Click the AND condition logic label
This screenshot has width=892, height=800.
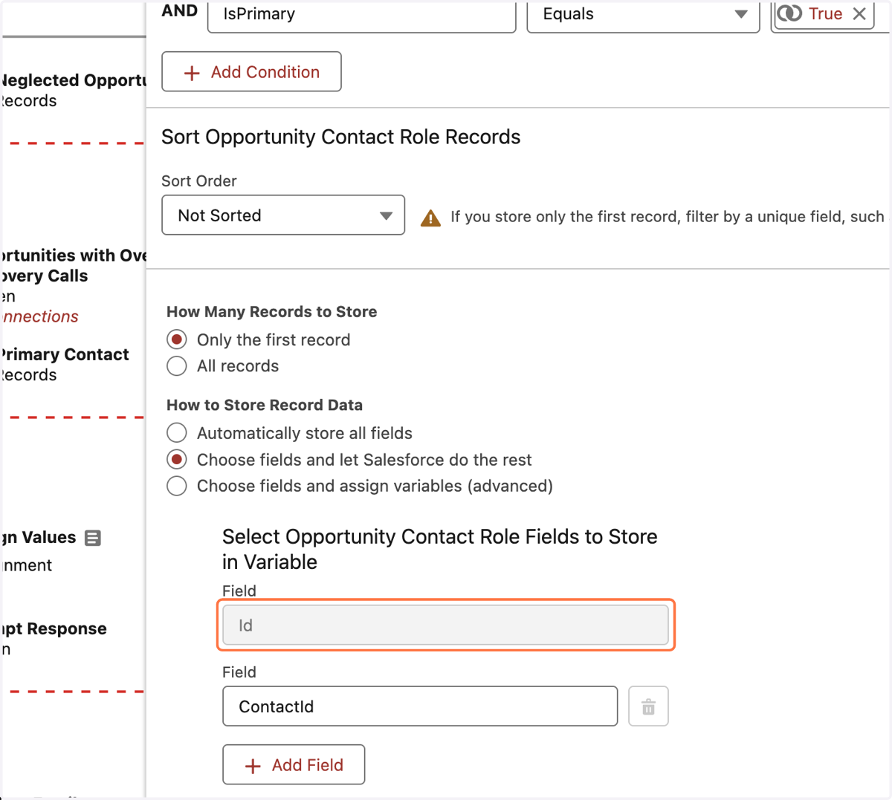(180, 11)
